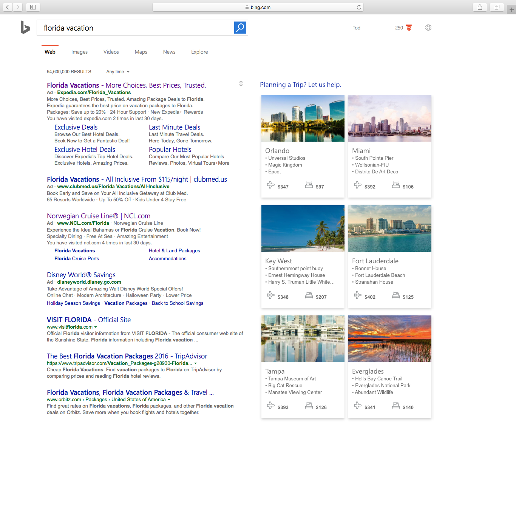The width and height of the screenshot is (516, 516).
Task: Open the Hotel & Land Packages link
Action: click(175, 251)
